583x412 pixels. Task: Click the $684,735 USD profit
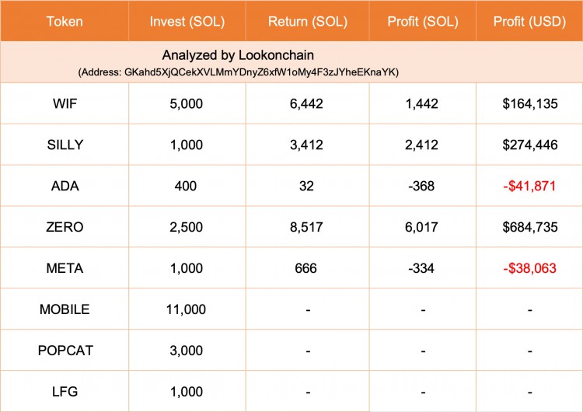(530, 227)
